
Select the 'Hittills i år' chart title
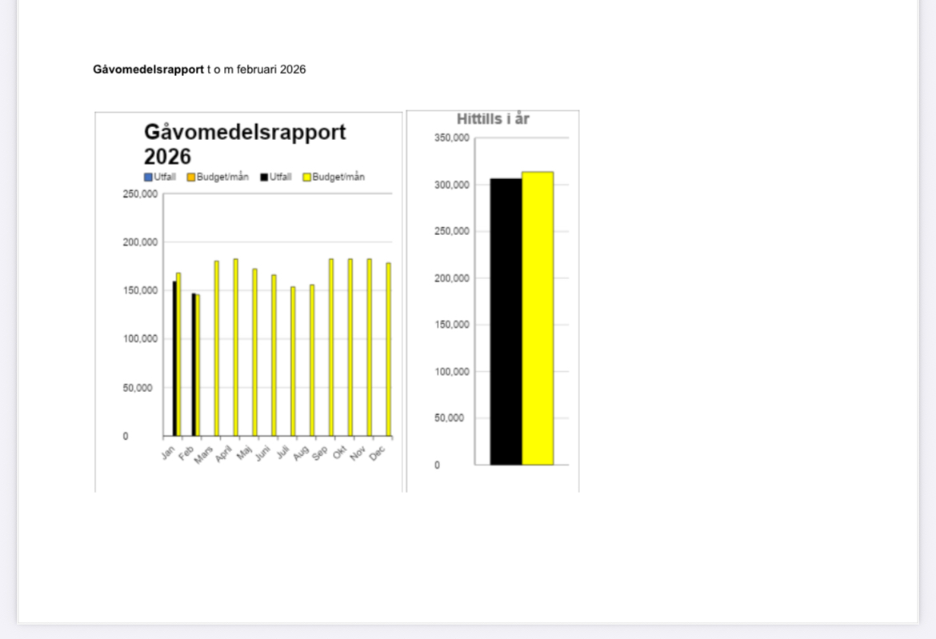[x=493, y=119]
